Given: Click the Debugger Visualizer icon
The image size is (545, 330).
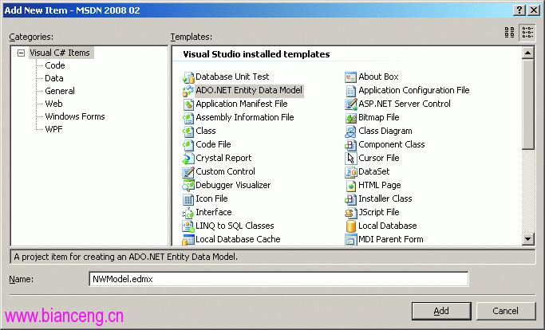Looking at the screenshot, I should pos(188,185).
